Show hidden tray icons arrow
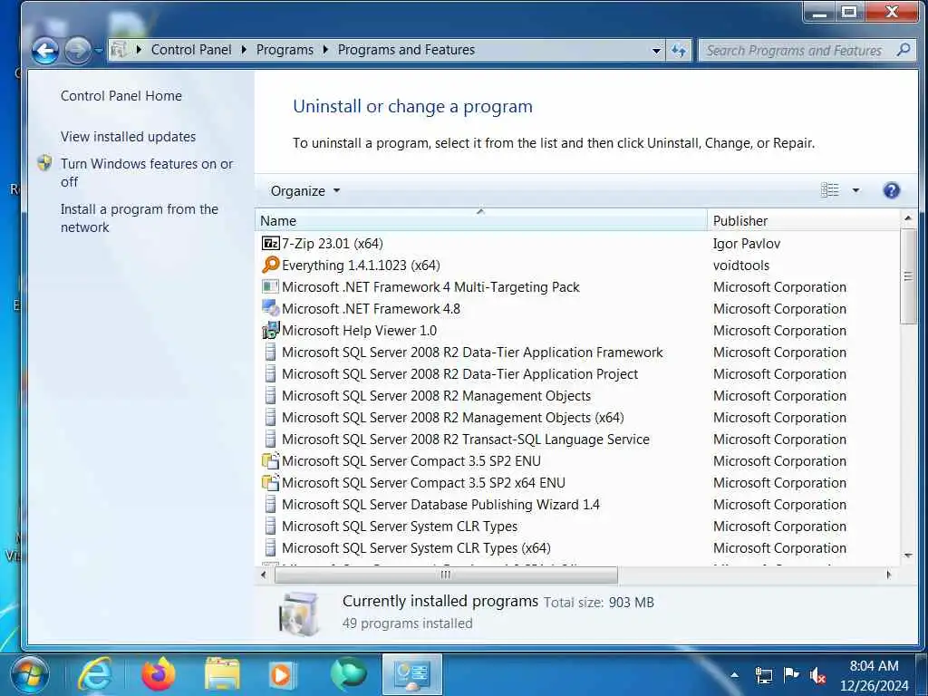This screenshot has height=696, width=928. [734, 674]
